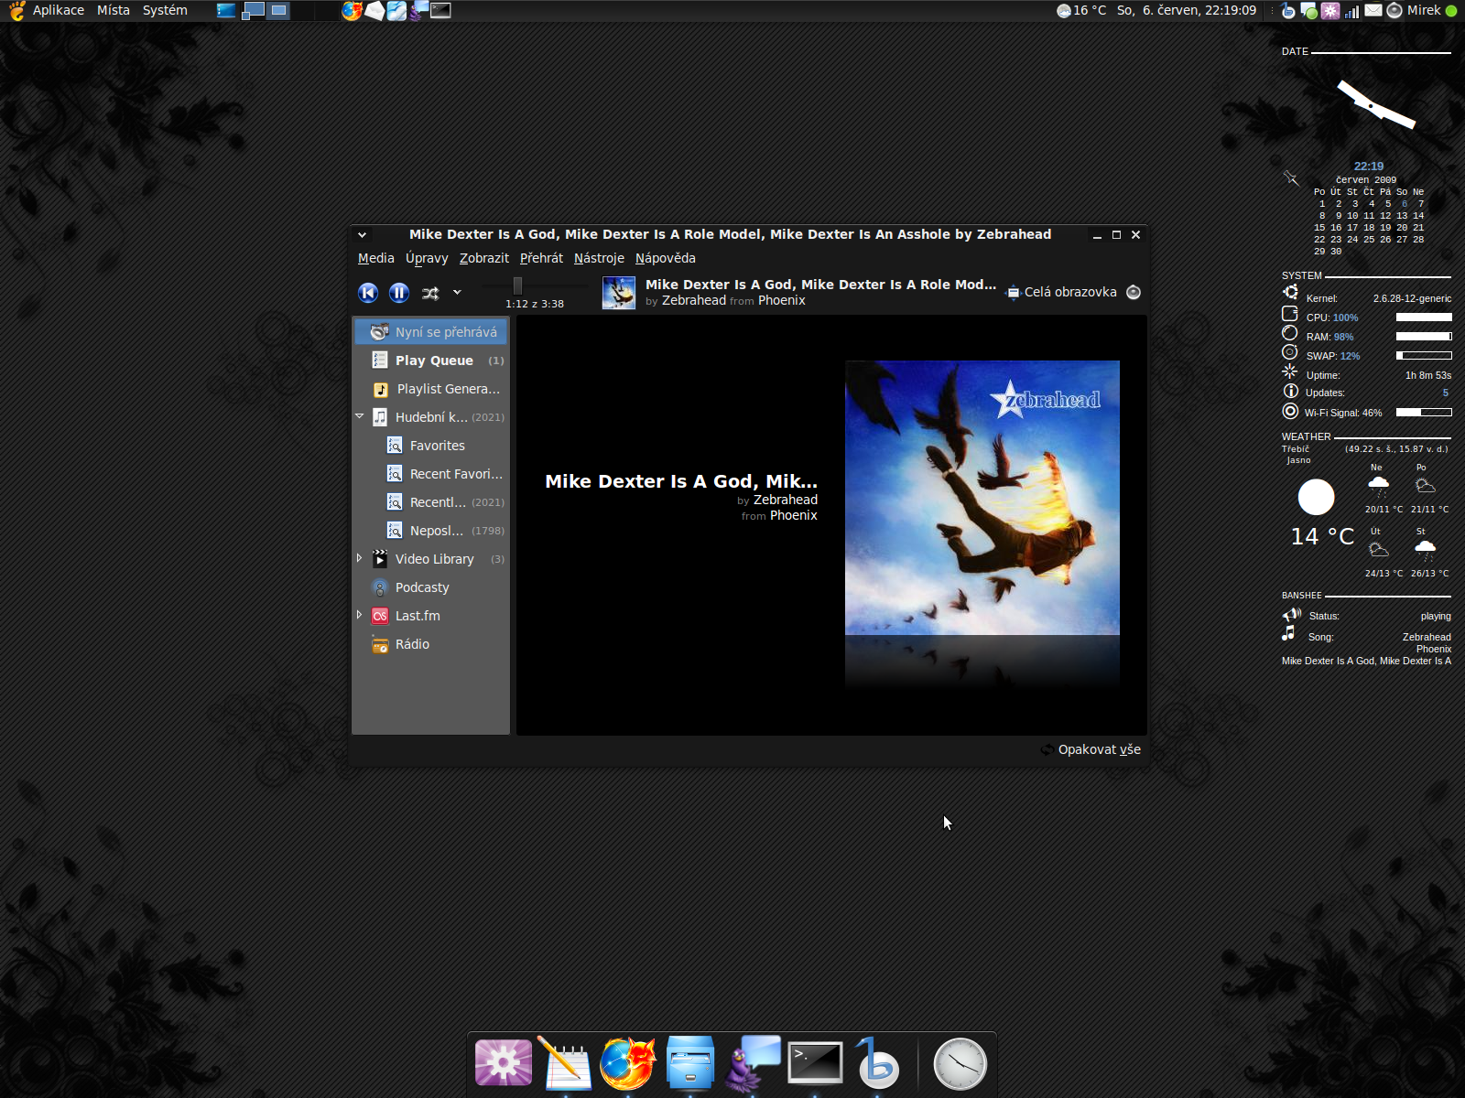Open the notepad text editor in dock
1465x1098 pixels.
(x=566, y=1063)
